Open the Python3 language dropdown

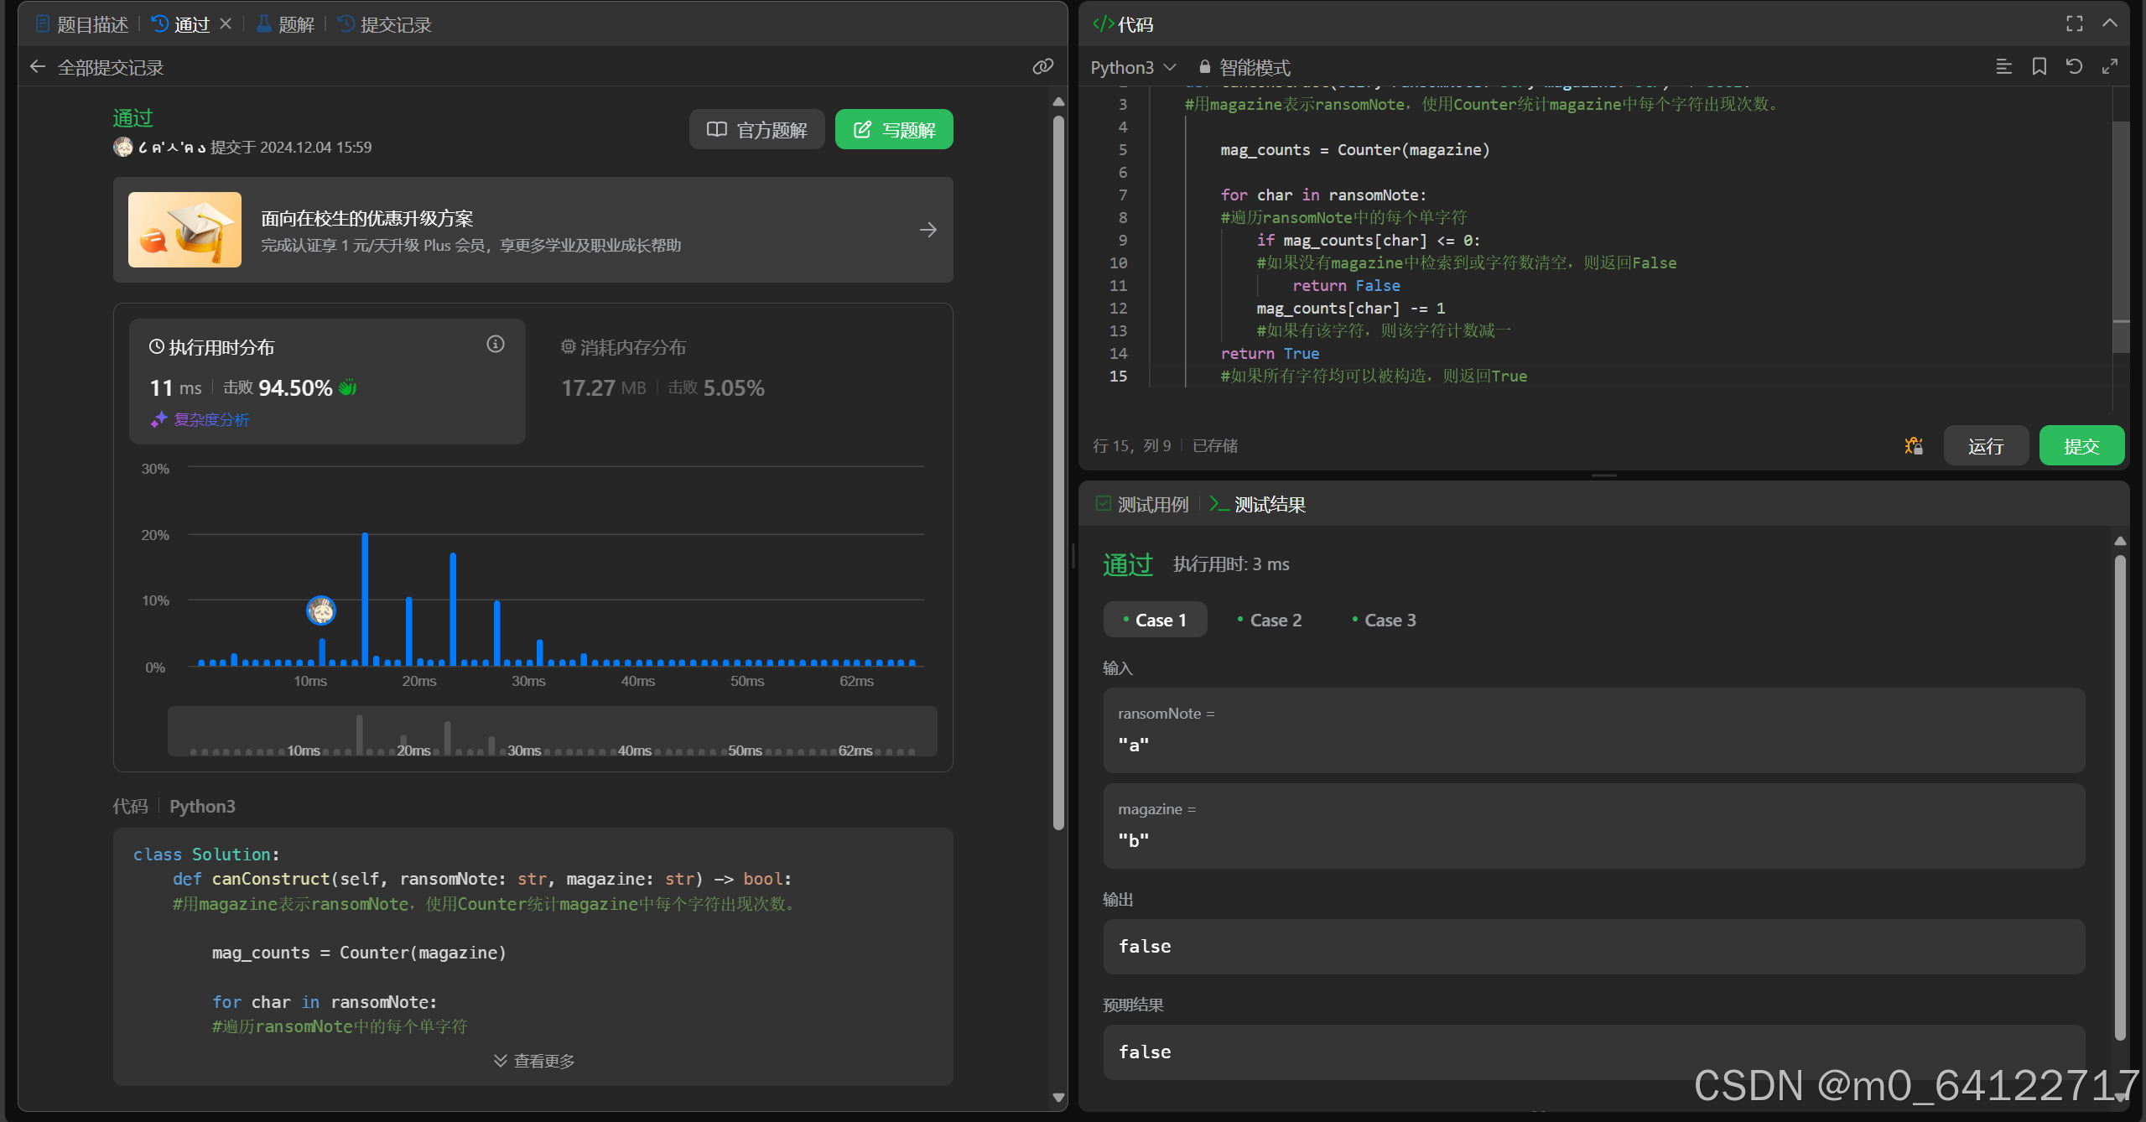point(1133,67)
